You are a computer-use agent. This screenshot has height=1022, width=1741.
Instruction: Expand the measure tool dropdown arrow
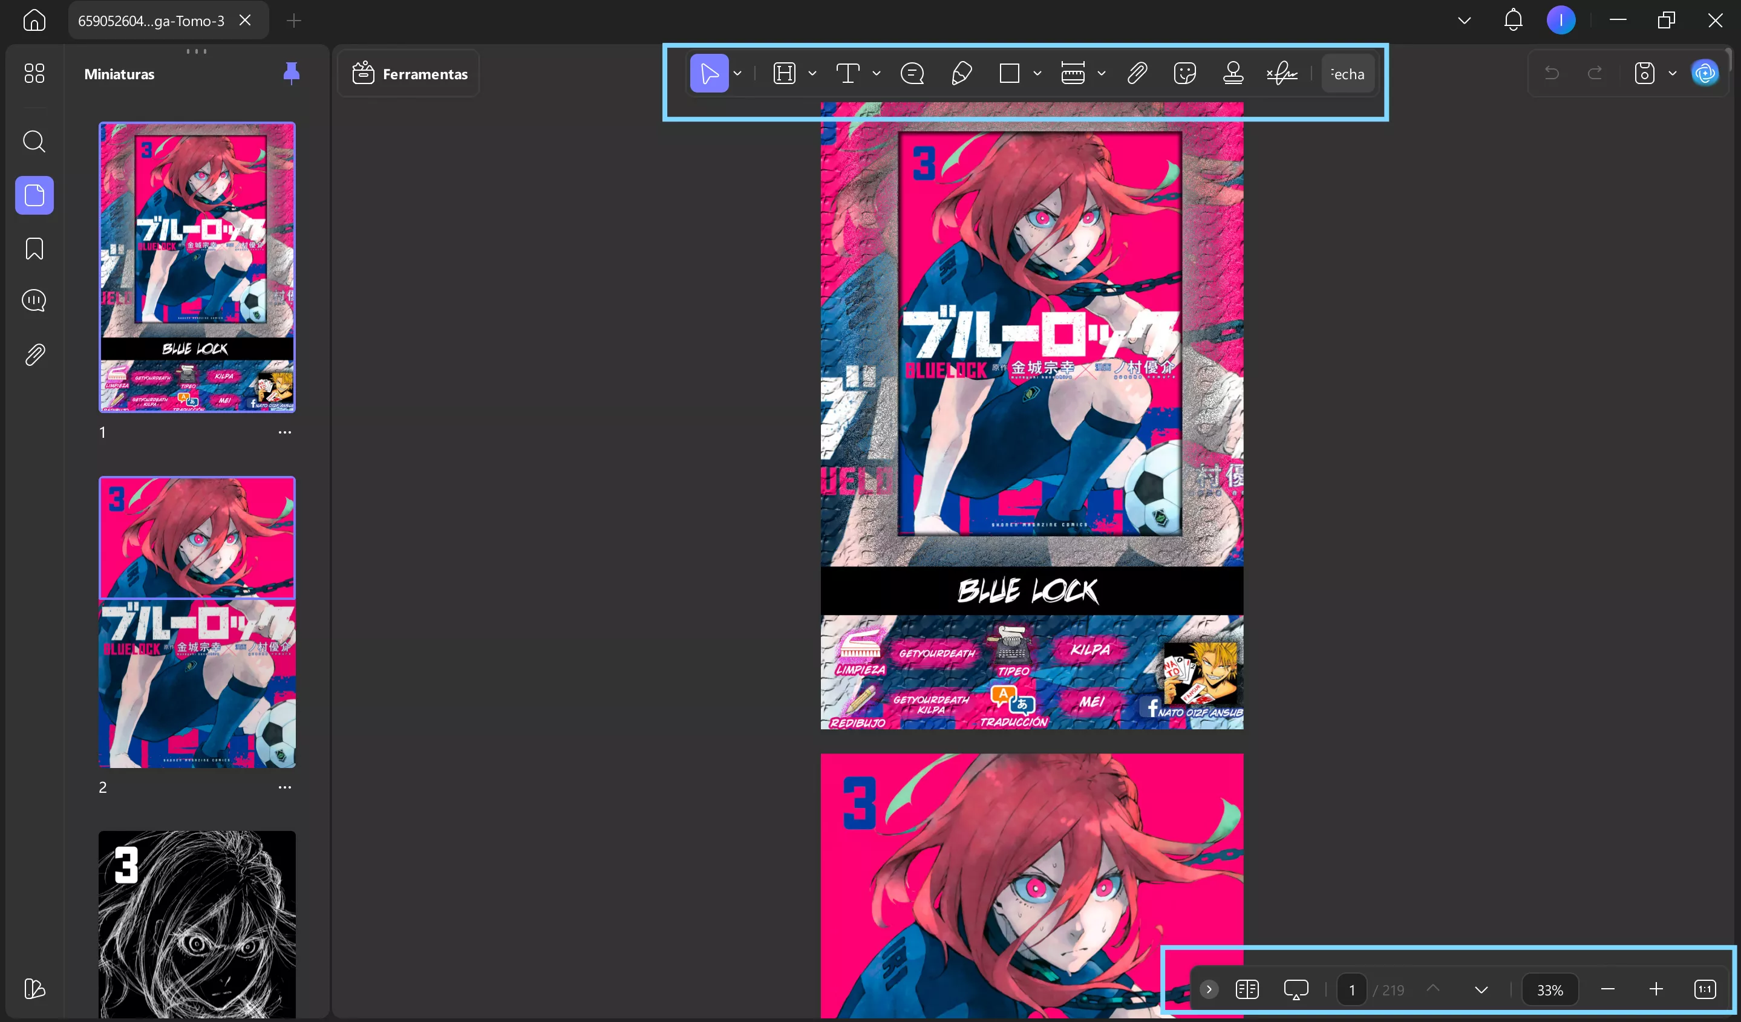[x=1101, y=73]
